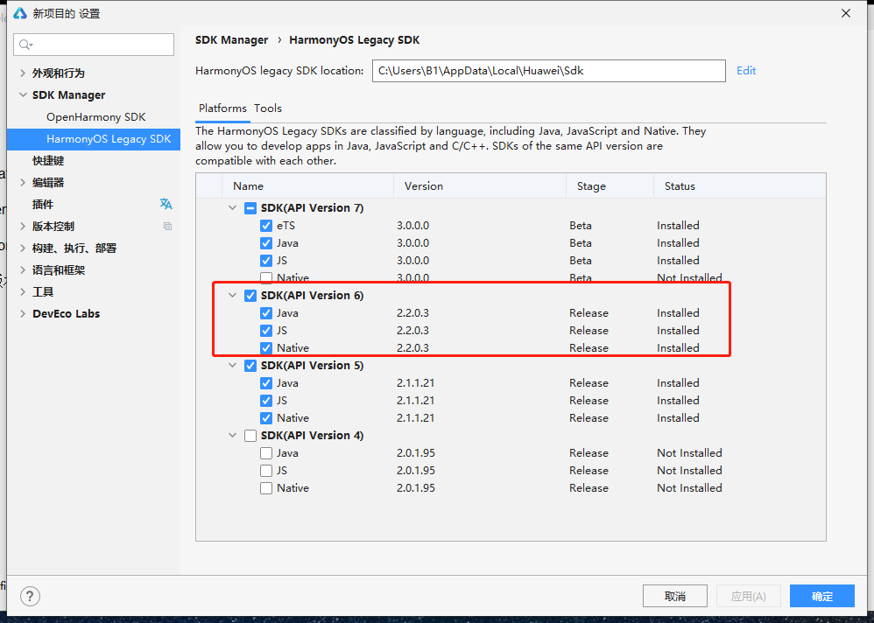The width and height of the screenshot is (874, 623).
Task: Collapse SDK(API Version 4) group
Action: (232, 436)
